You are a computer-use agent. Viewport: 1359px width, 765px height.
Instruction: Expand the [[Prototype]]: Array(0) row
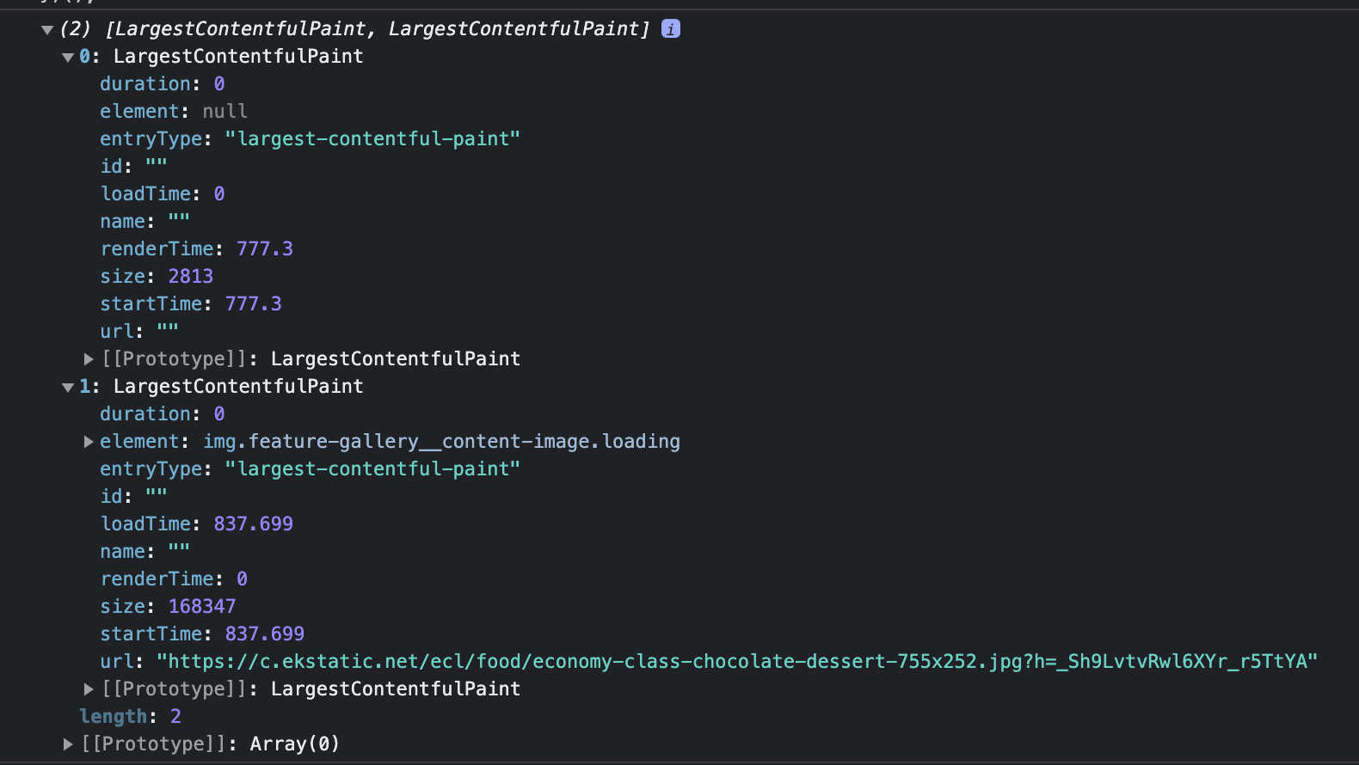[68, 744]
